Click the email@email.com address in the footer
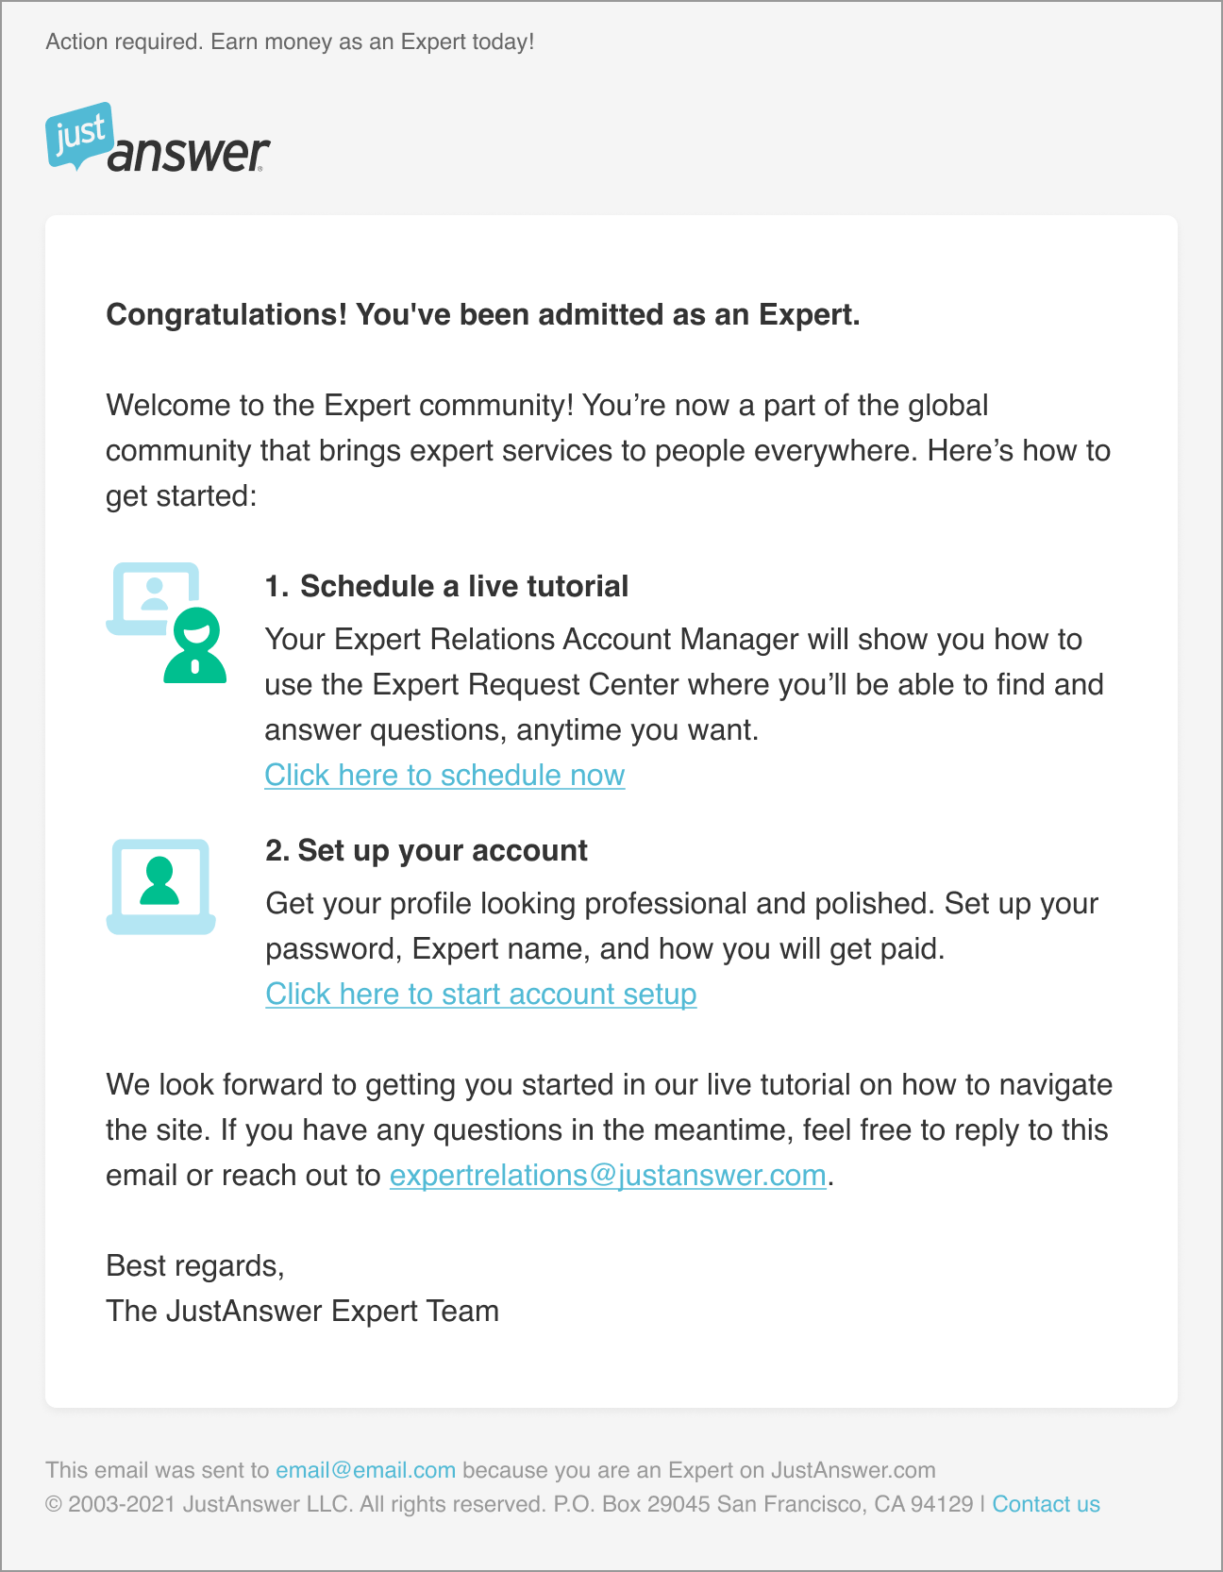This screenshot has width=1223, height=1572. [x=365, y=1470]
